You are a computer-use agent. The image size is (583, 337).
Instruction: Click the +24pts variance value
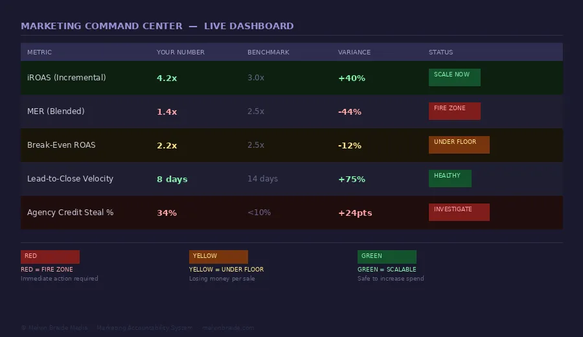coord(355,213)
